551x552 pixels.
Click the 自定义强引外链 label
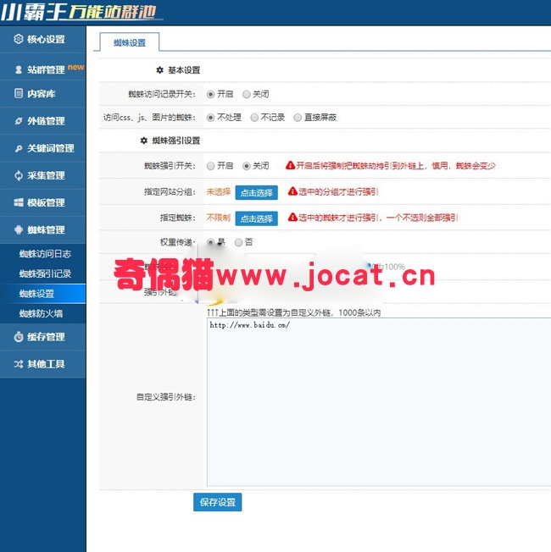[165, 397]
